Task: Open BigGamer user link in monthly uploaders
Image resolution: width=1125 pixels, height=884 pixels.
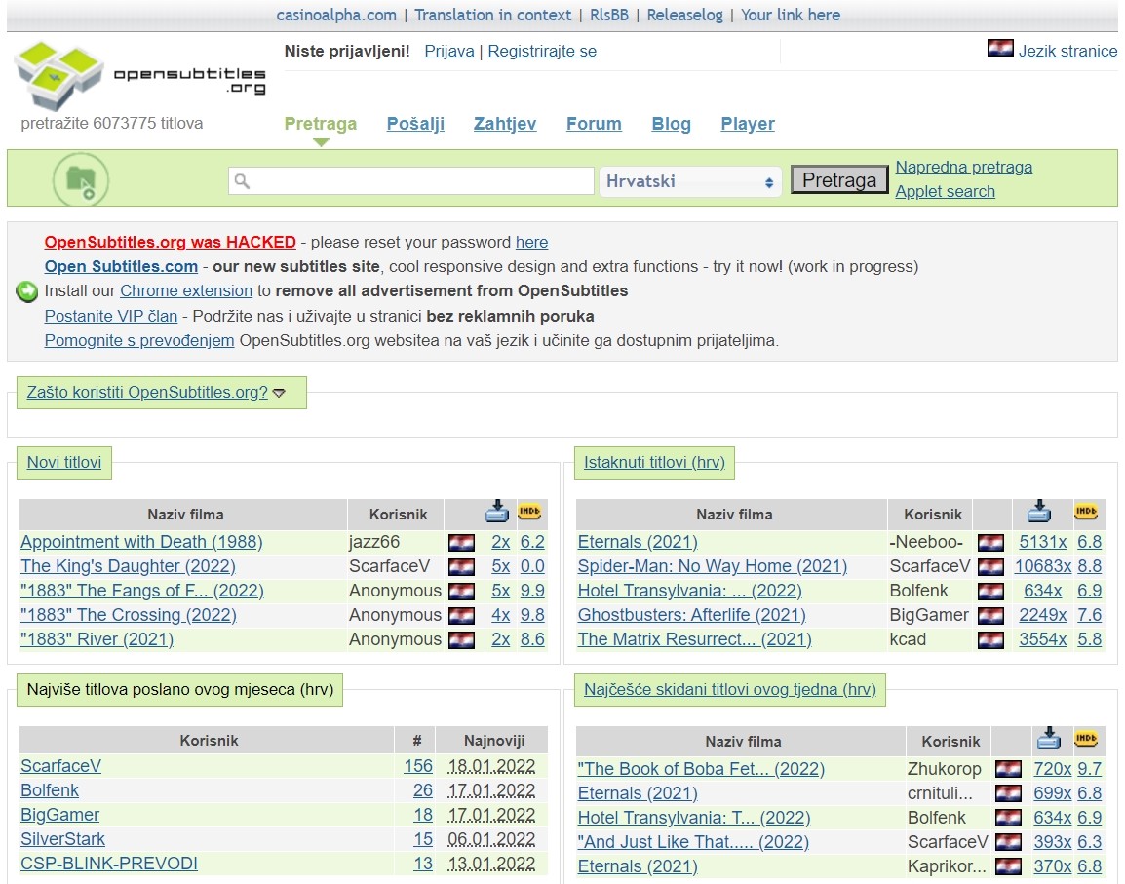Action: [60, 815]
